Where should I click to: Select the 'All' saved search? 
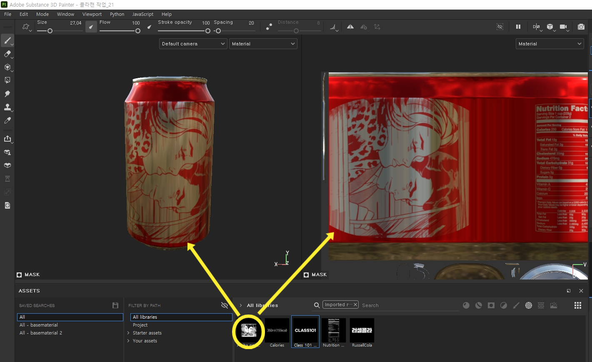(70, 317)
